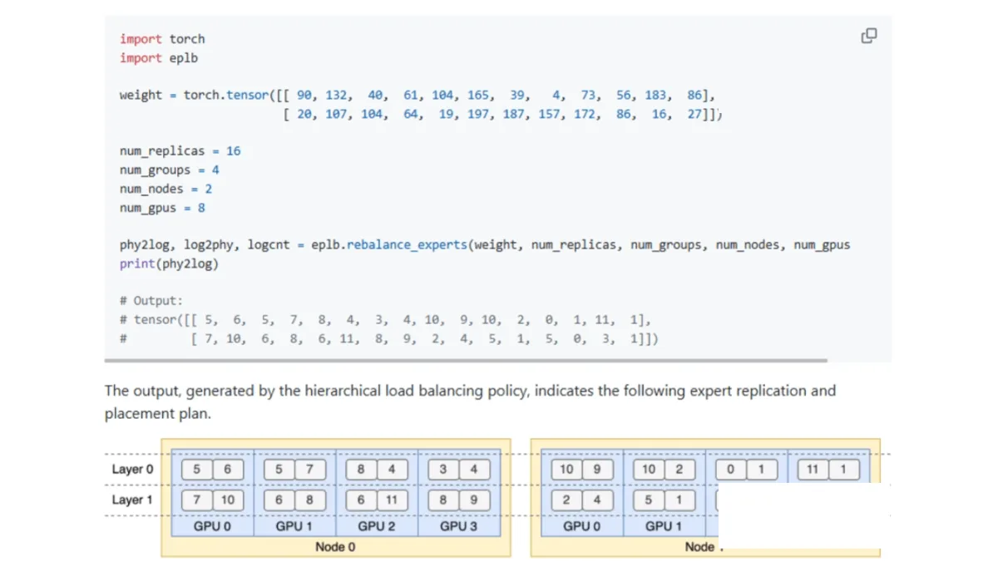Click the expert box numbered "3"
Screen dimensions: 998x561
(x=443, y=470)
